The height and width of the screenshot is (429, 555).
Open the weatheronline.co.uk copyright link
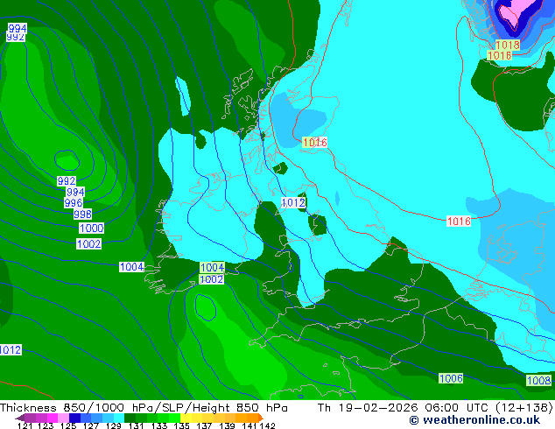tap(474, 419)
